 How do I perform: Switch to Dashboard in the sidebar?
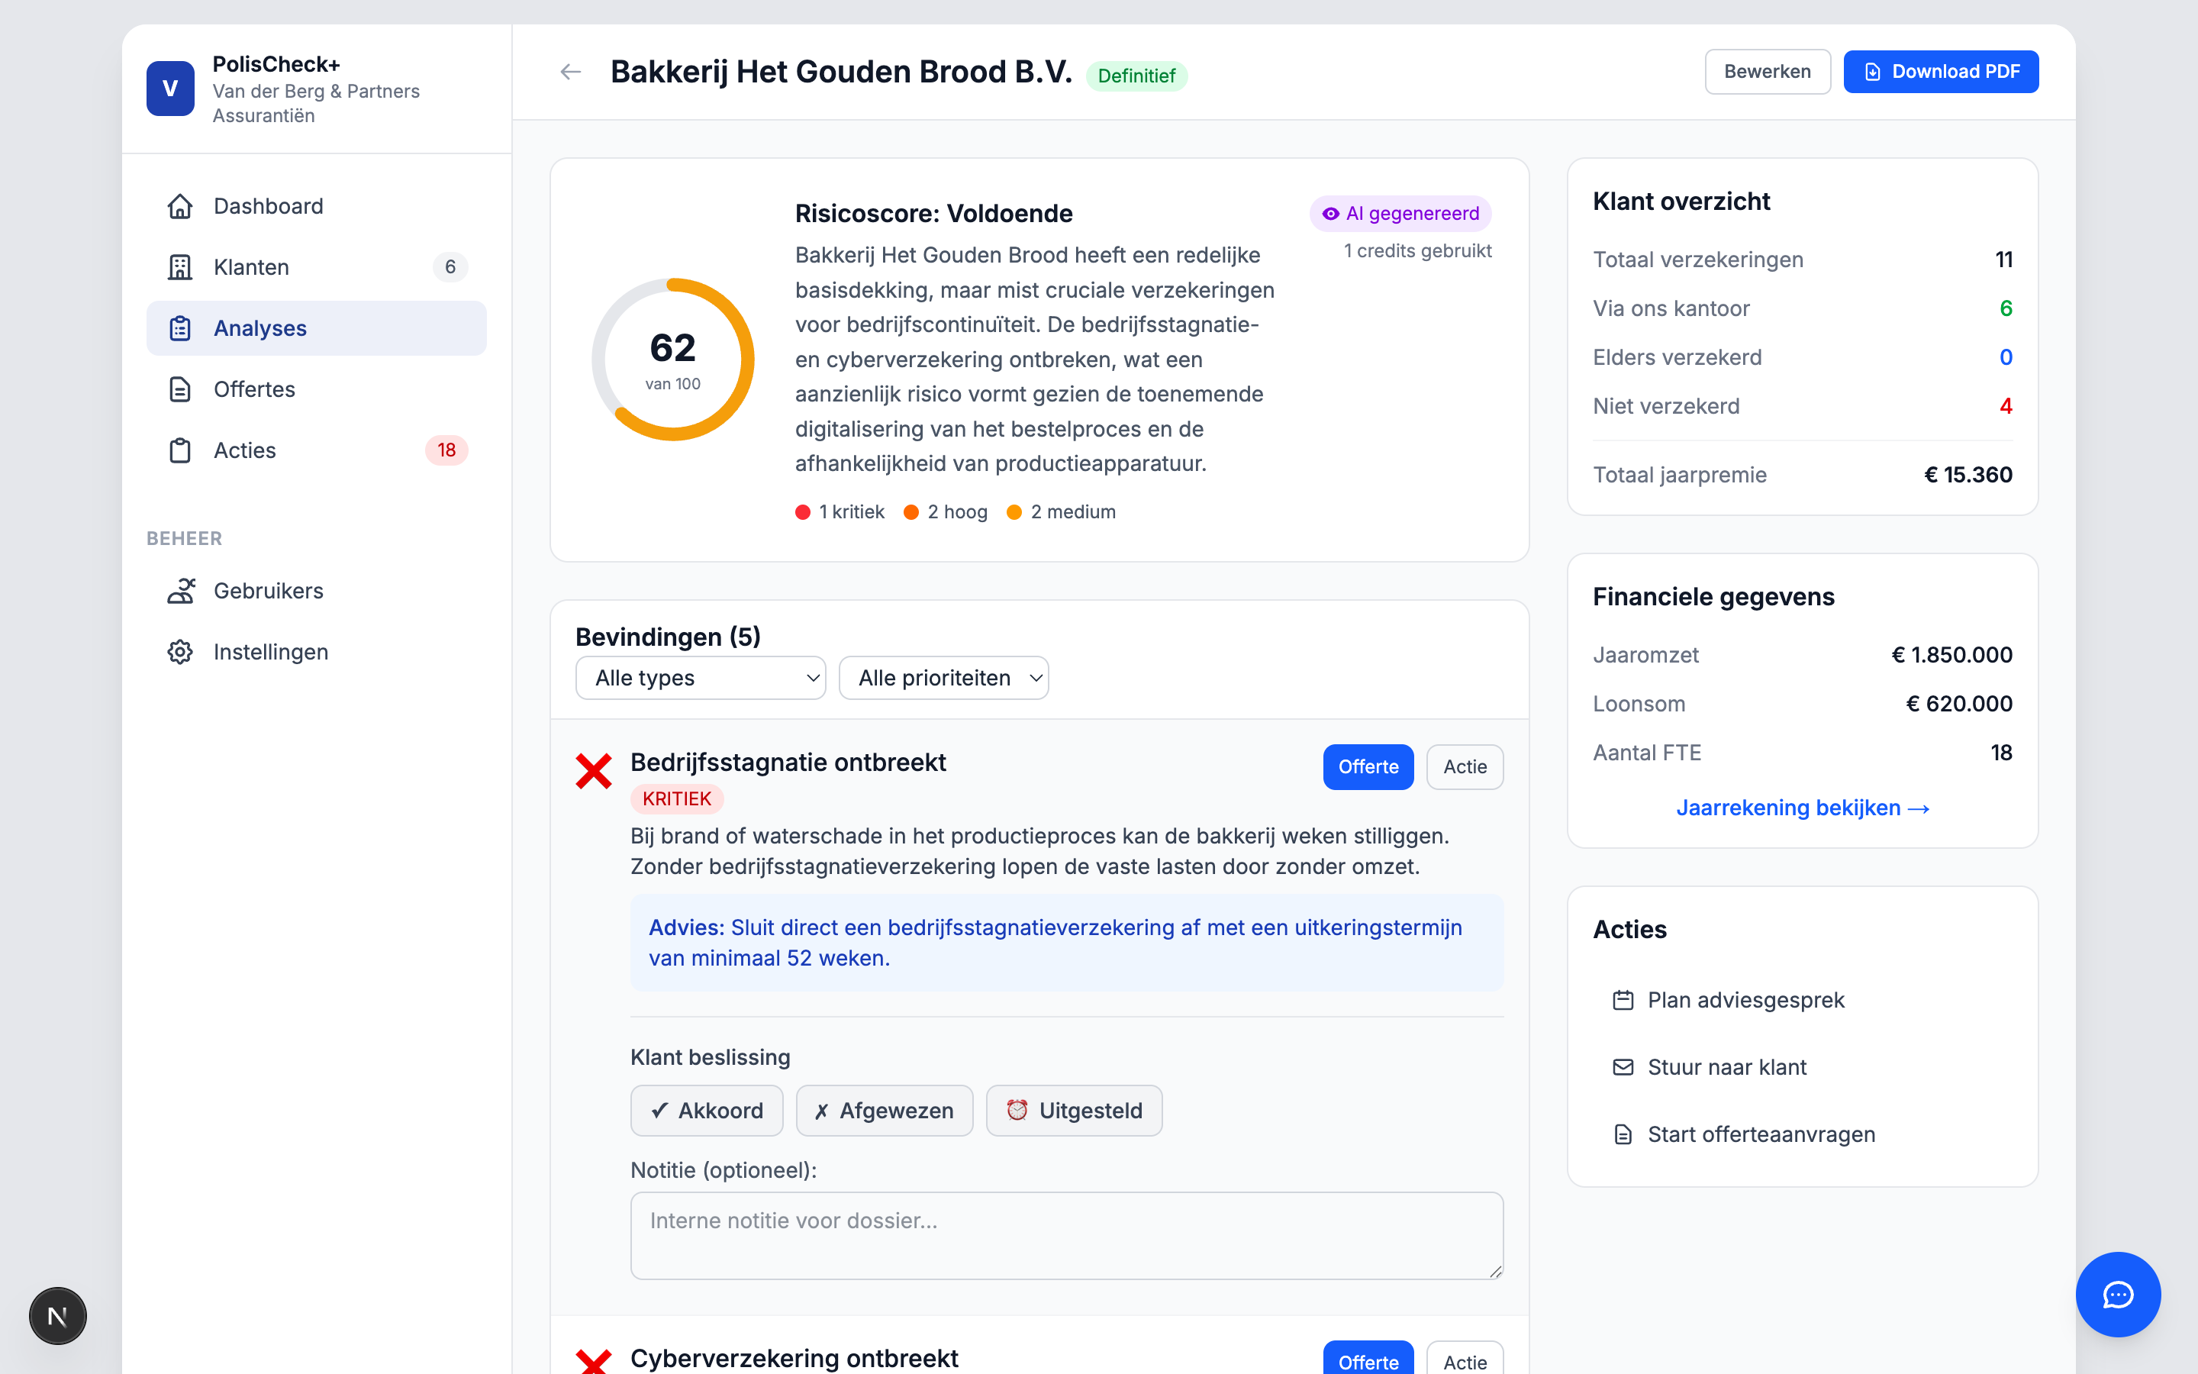[268, 205]
